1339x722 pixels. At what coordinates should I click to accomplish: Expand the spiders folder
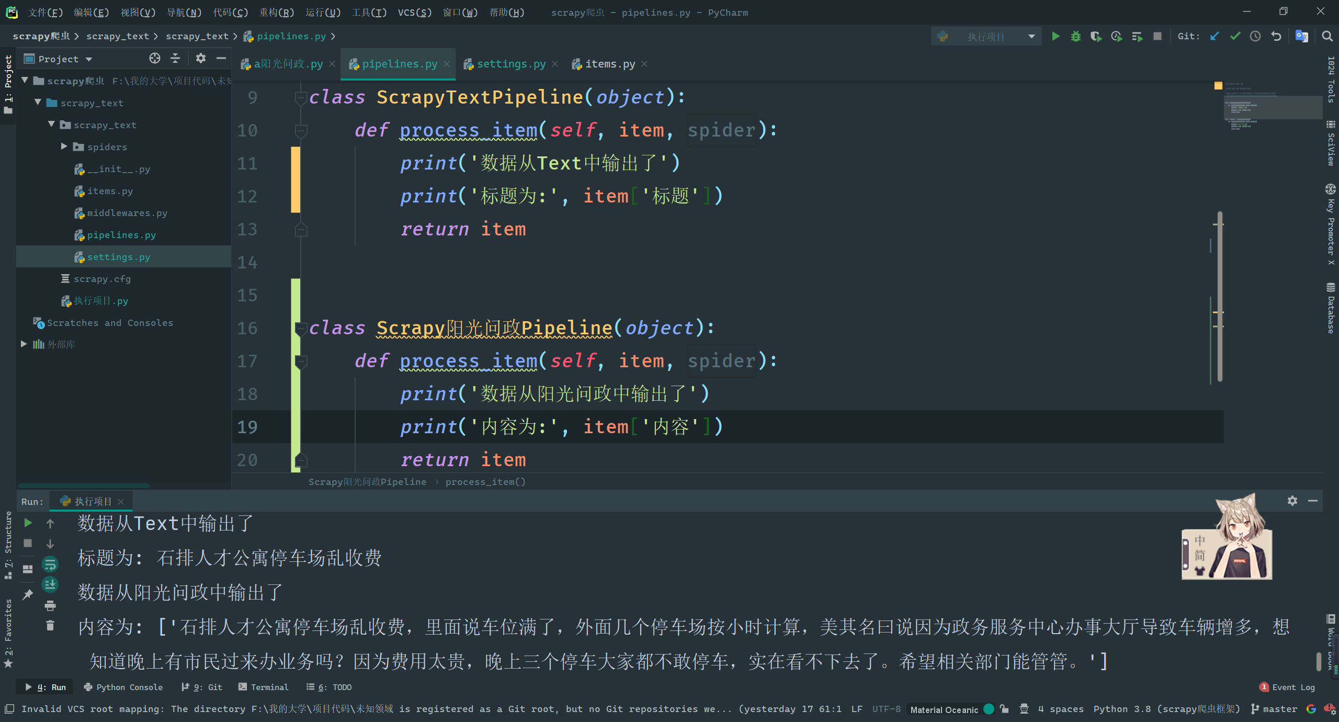64,146
